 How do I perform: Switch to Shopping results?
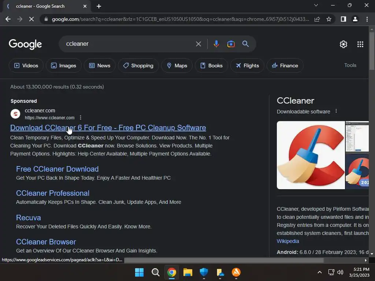(138, 65)
